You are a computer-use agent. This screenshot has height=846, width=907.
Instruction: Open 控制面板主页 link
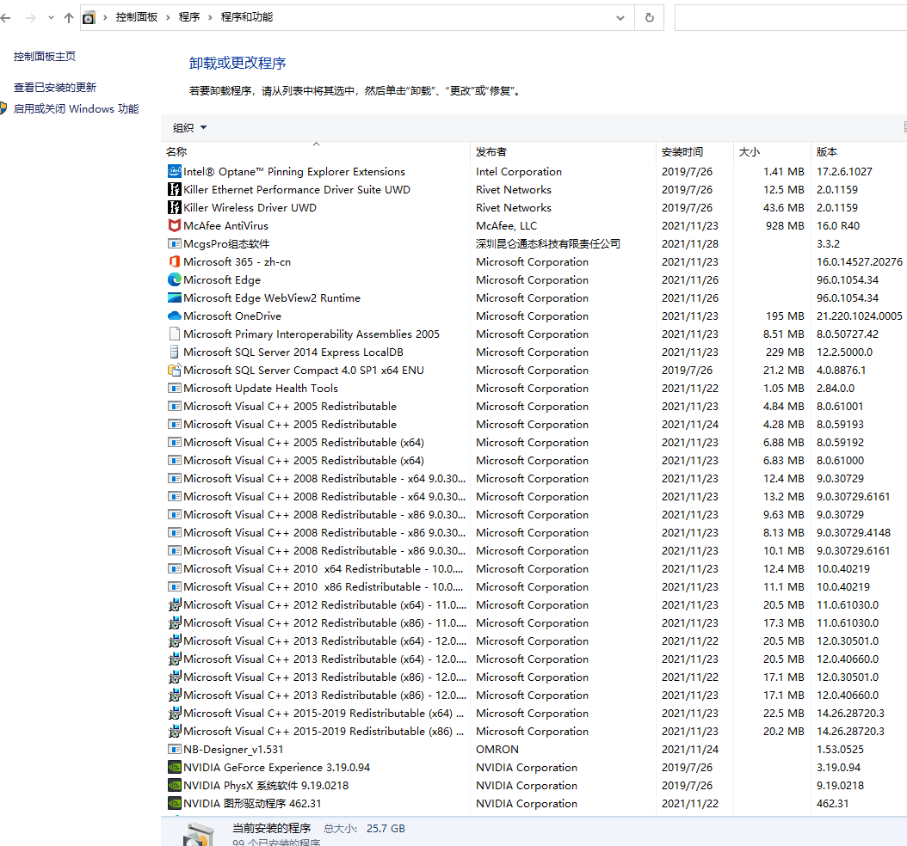click(45, 57)
